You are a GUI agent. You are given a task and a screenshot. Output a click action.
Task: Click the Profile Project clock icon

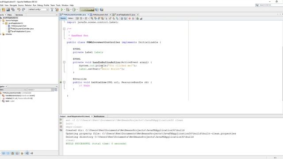click(x=74, y=9)
